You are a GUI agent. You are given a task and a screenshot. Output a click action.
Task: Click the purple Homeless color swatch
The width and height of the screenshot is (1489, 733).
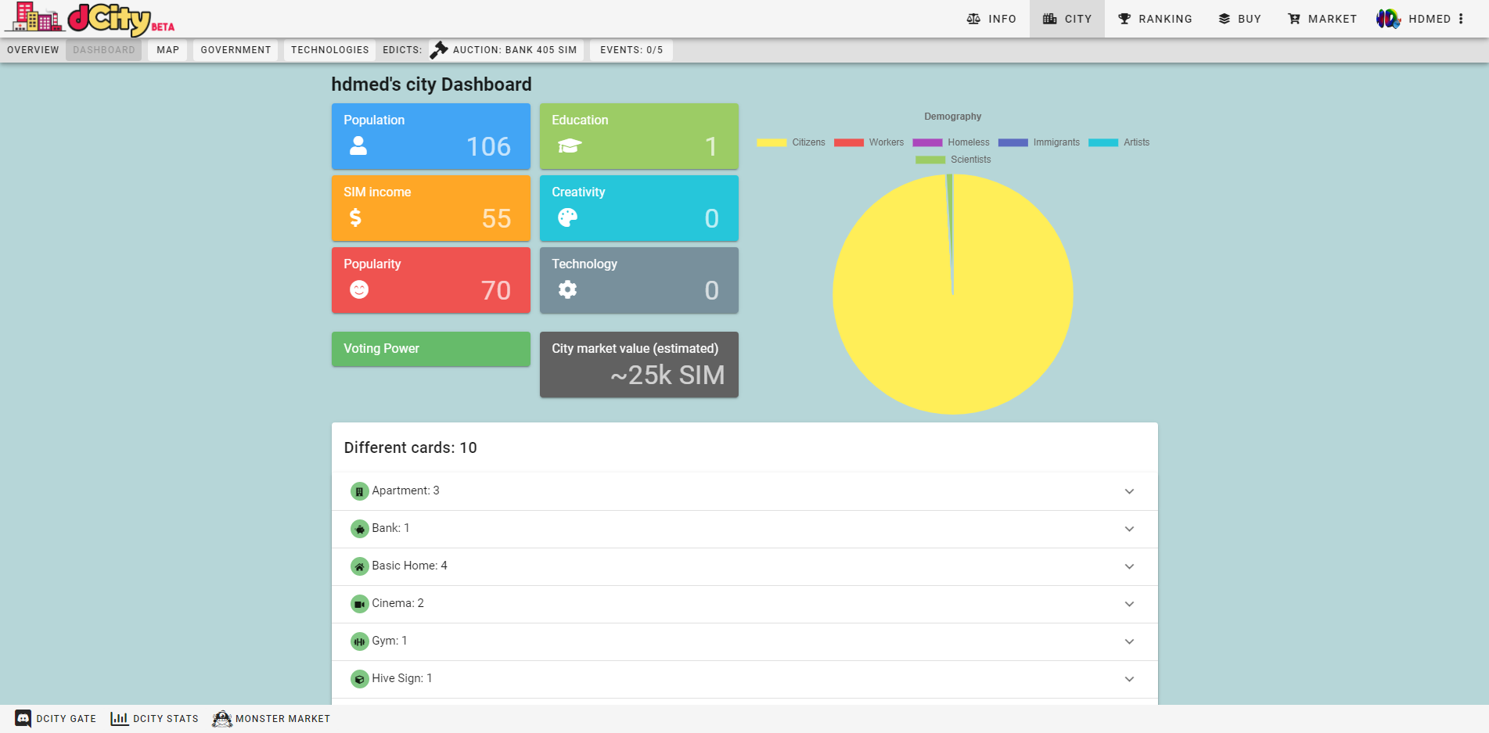(927, 142)
